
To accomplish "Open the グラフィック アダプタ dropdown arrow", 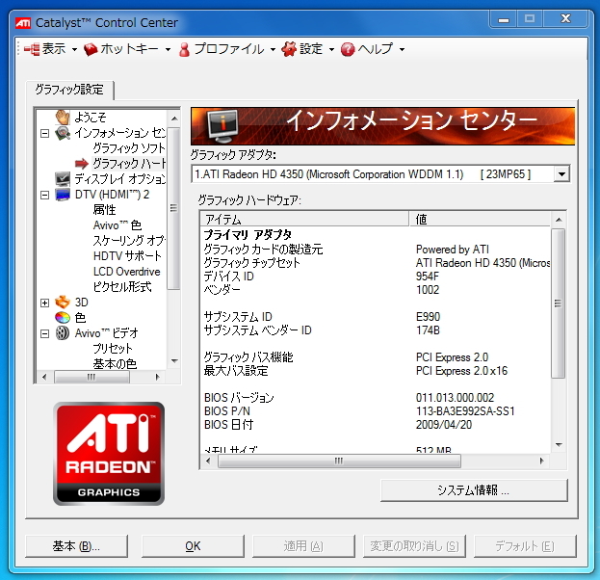I will (561, 174).
